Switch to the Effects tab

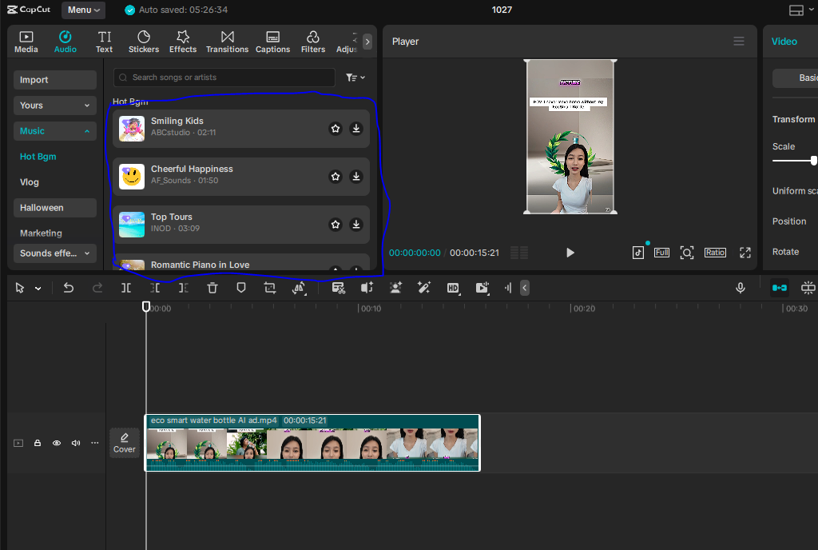(183, 42)
